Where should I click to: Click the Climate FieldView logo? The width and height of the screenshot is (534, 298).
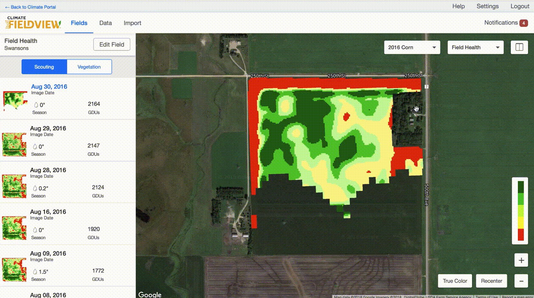33,23
